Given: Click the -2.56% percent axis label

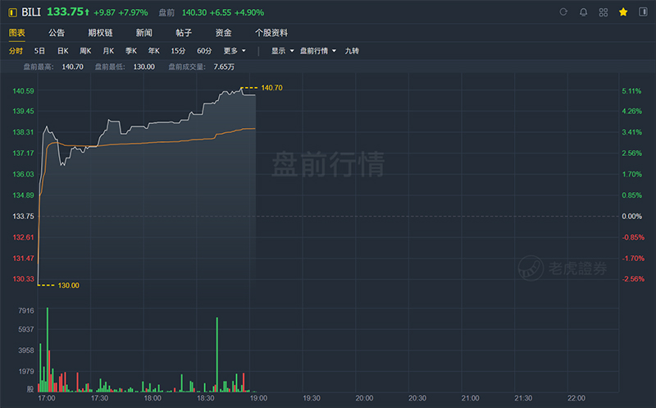Looking at the screenshot, I should (633, 279).
